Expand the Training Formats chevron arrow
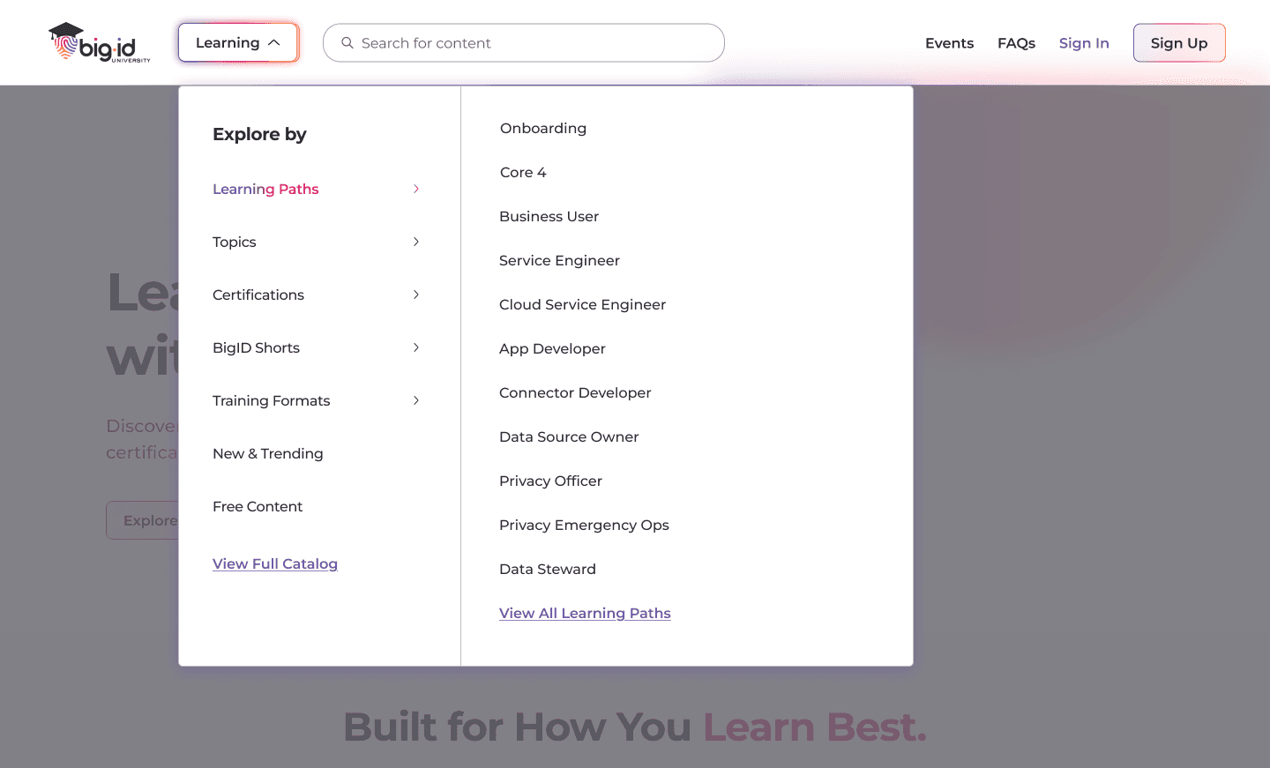1270x768 pixels. tap(416, 400)
